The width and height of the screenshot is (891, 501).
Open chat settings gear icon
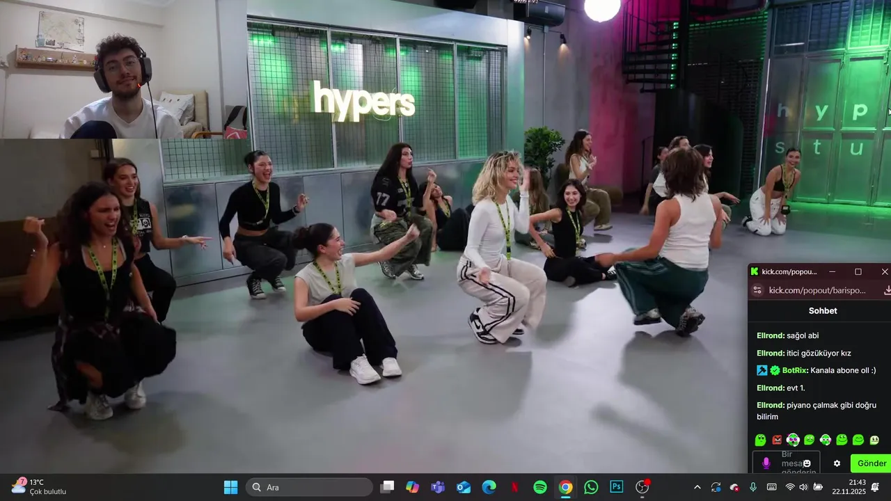tap(837, 463)
